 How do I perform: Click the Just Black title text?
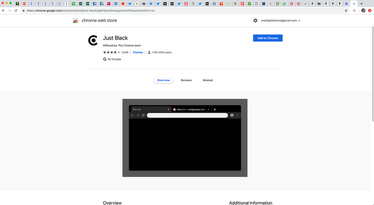pyautogui.click(x=115, y=38)
